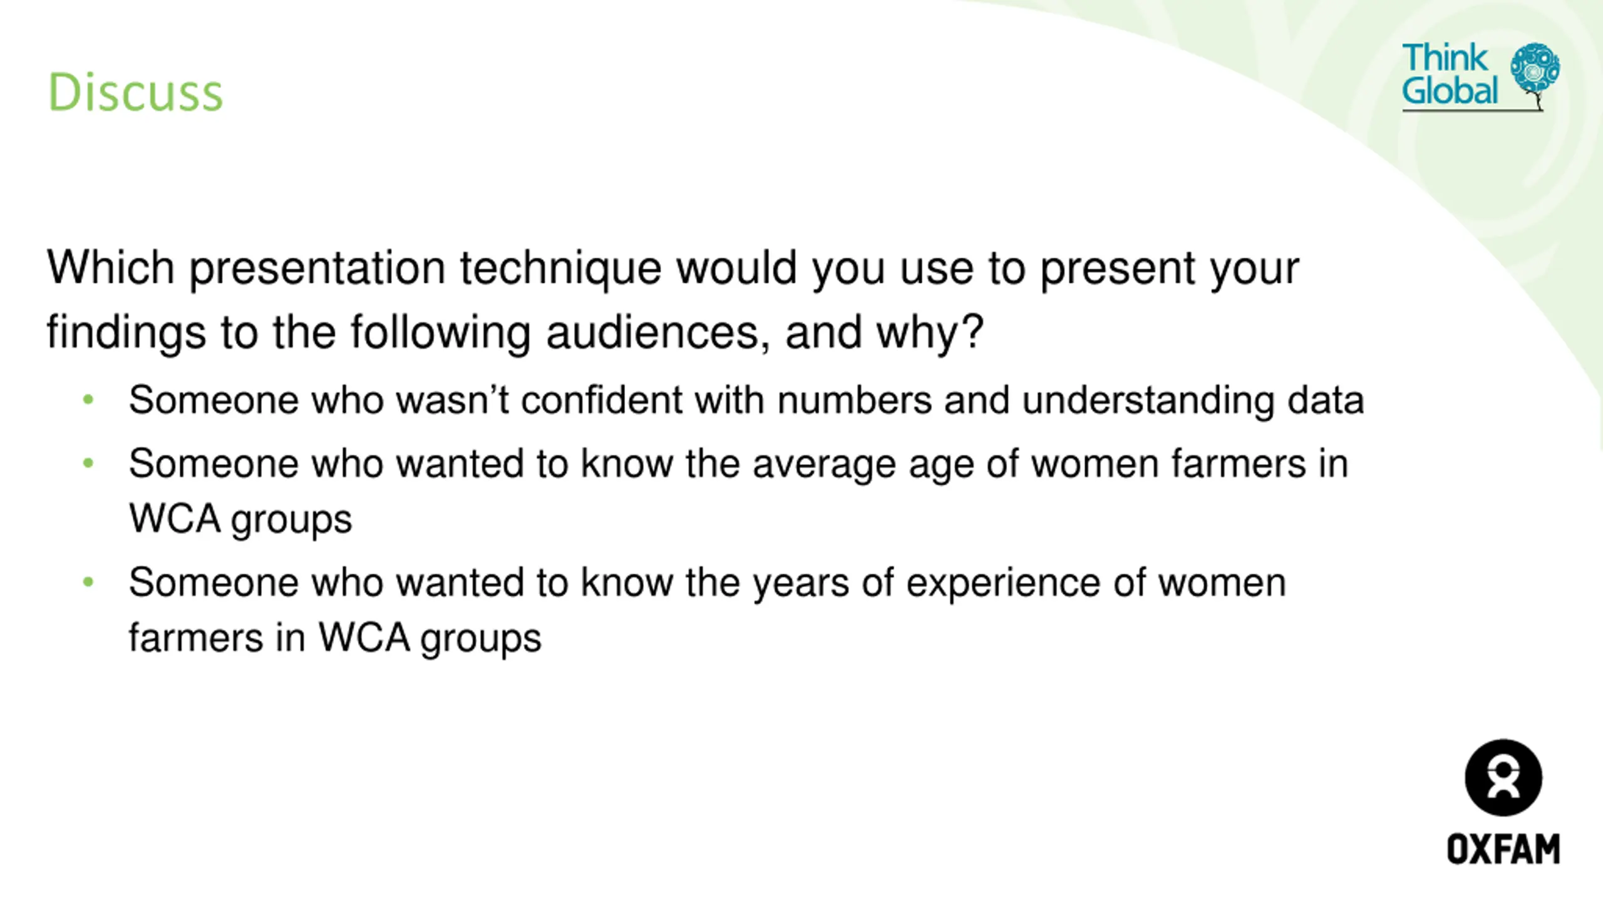Image resolution: width=1603 pixels, height=901 pixels.
Task: Click the first green bullet dot
Action: tap(88, 399)
